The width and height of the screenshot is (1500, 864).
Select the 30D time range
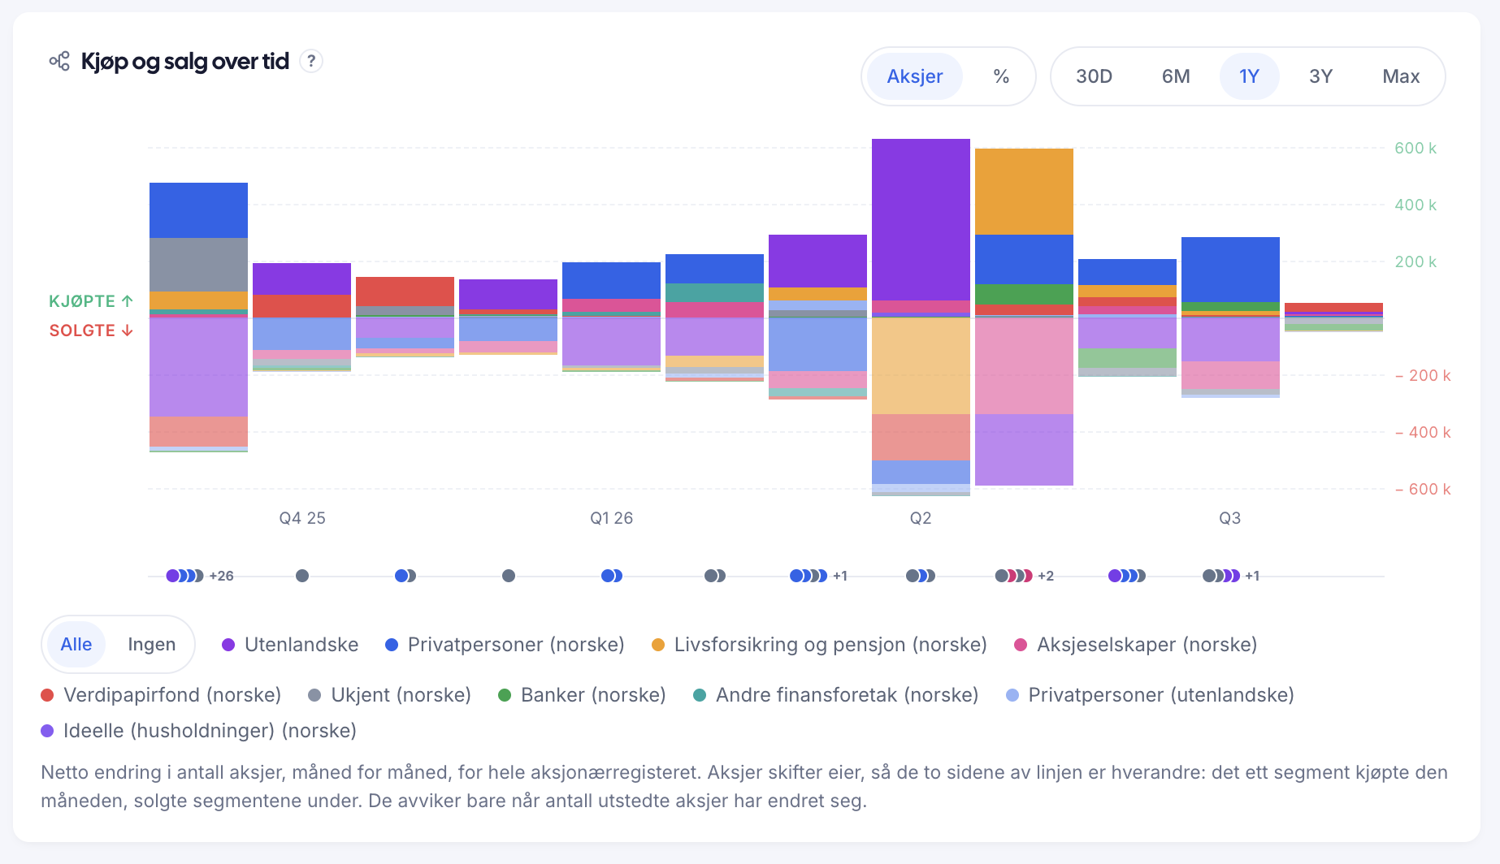1094,76
